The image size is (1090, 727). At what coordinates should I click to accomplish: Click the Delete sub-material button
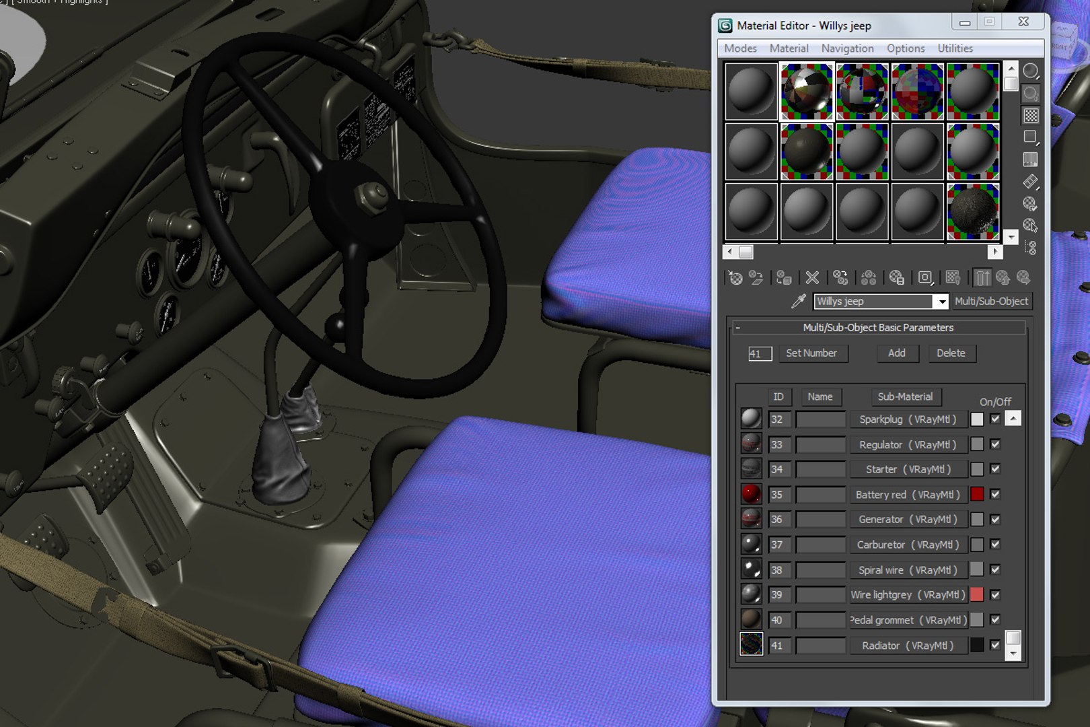pos(951,353)
